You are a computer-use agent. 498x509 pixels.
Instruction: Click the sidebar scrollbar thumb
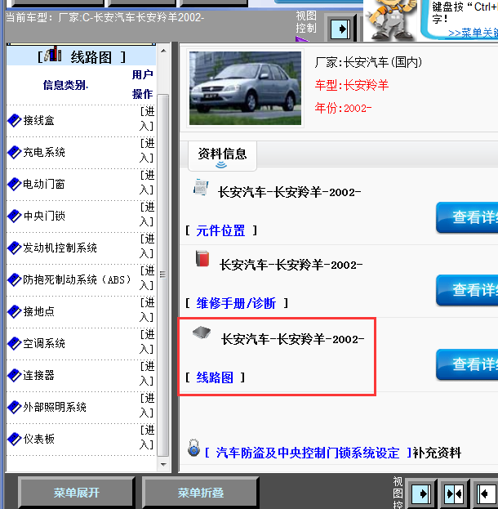(x=162, y=275)
